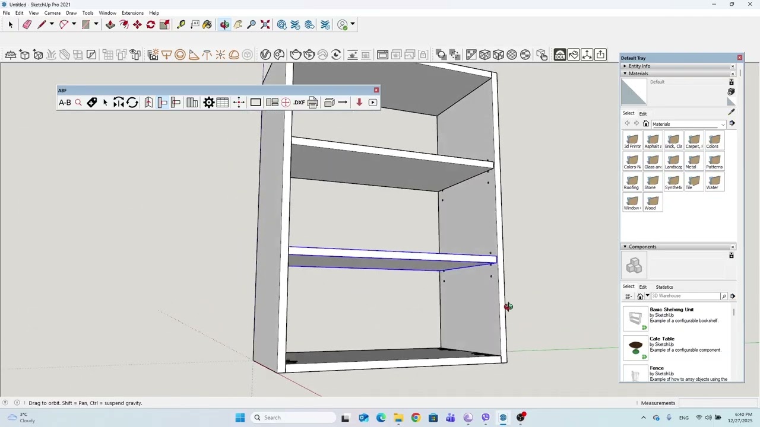Click the ABF A-B labeling tool
760x427 pixels.
pyautogui.click(x=65, y=103)
